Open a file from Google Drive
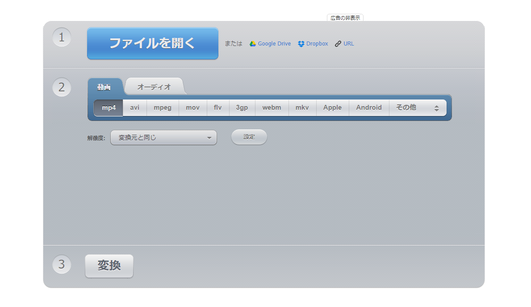 click(x=270, y=43)
